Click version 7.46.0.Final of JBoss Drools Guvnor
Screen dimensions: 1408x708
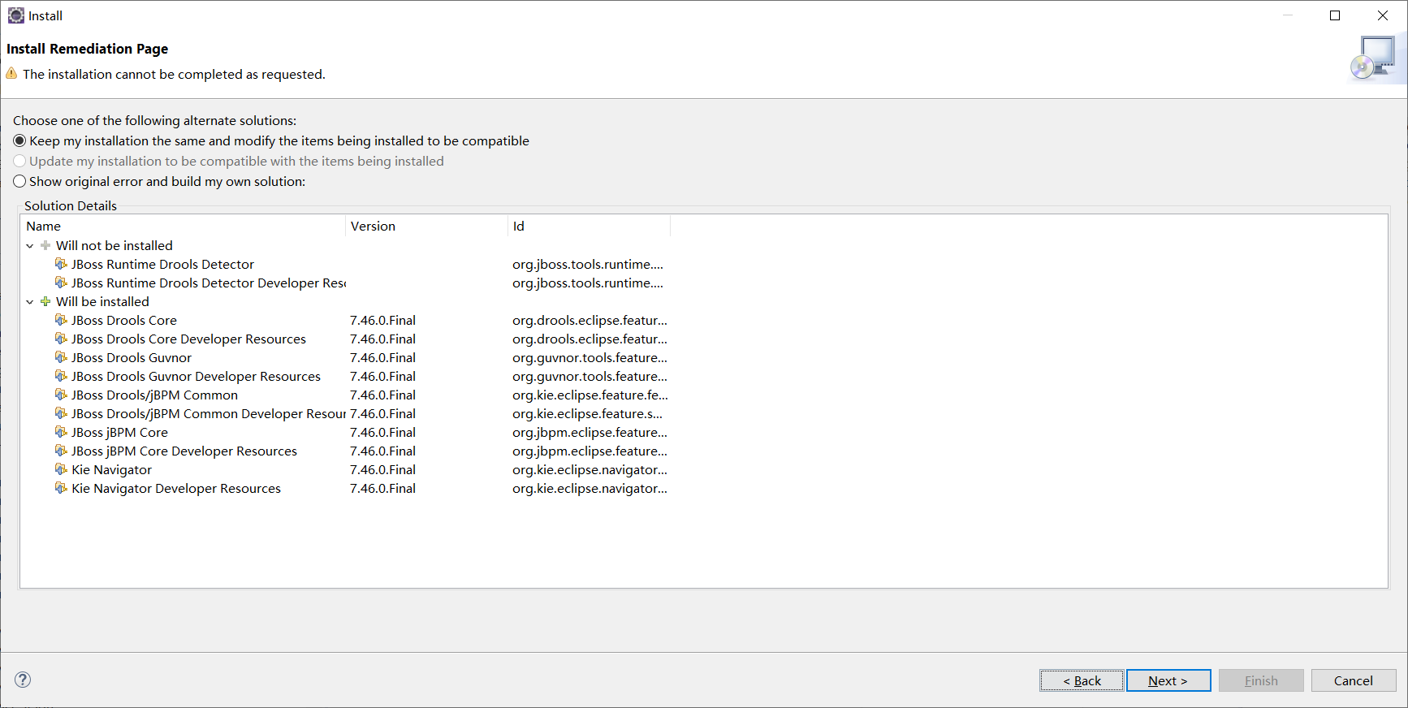tap(382, 357)
